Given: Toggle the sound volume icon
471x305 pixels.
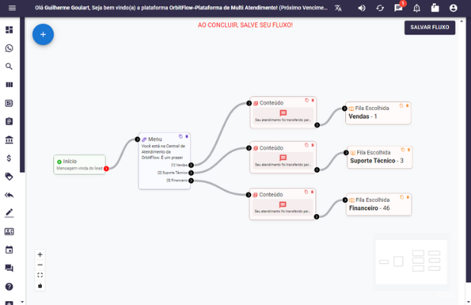Looking at the screenshot, I should [x=362, y=8].
